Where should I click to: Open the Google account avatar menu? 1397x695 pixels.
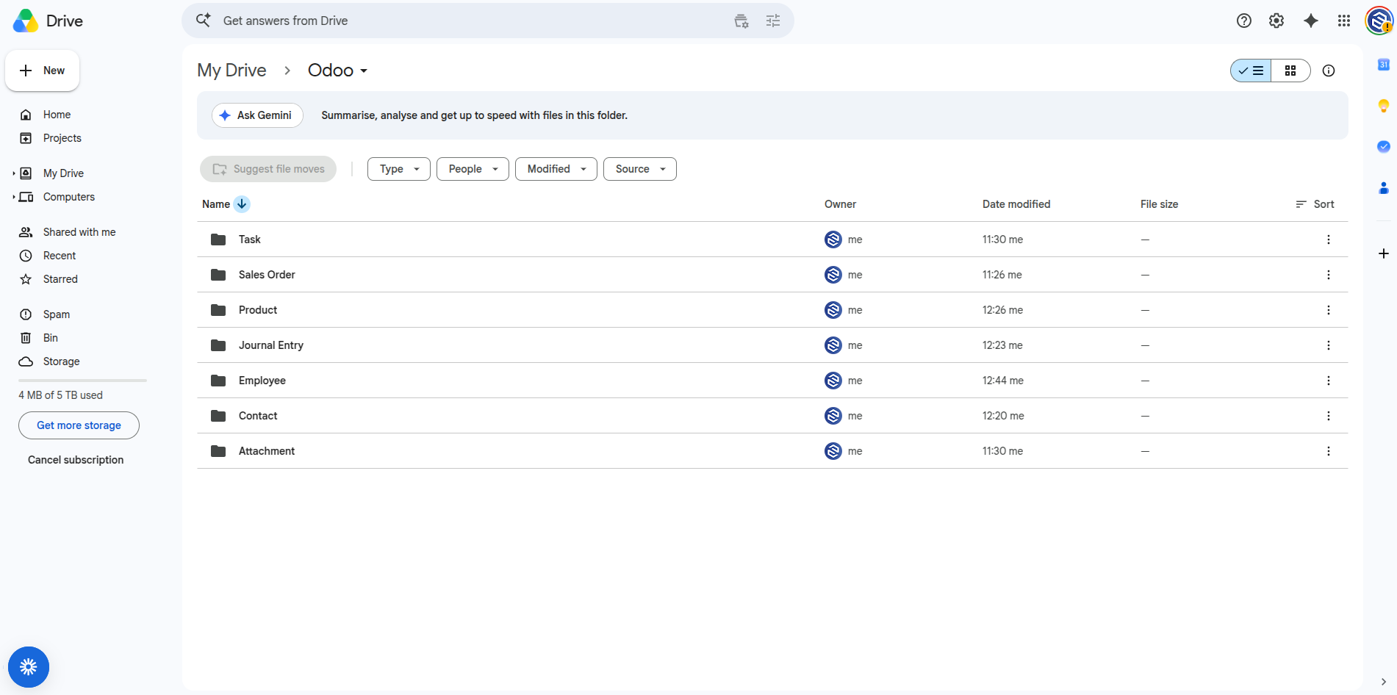tap(1379, 21)
